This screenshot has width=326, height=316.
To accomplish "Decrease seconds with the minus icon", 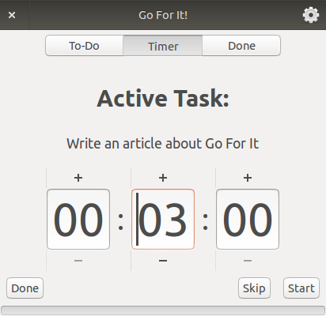I will point(248,261).
